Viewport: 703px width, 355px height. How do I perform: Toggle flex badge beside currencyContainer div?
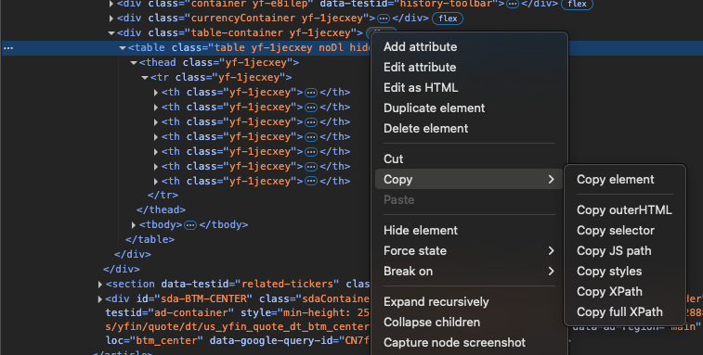[x=448, y=19]
